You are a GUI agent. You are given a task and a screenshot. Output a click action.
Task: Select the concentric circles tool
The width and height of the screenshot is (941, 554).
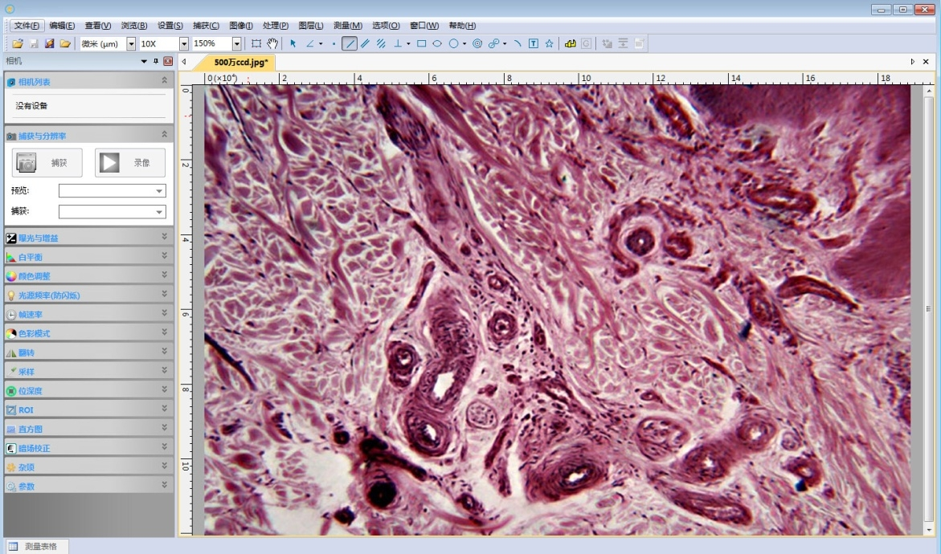(477, 43)
